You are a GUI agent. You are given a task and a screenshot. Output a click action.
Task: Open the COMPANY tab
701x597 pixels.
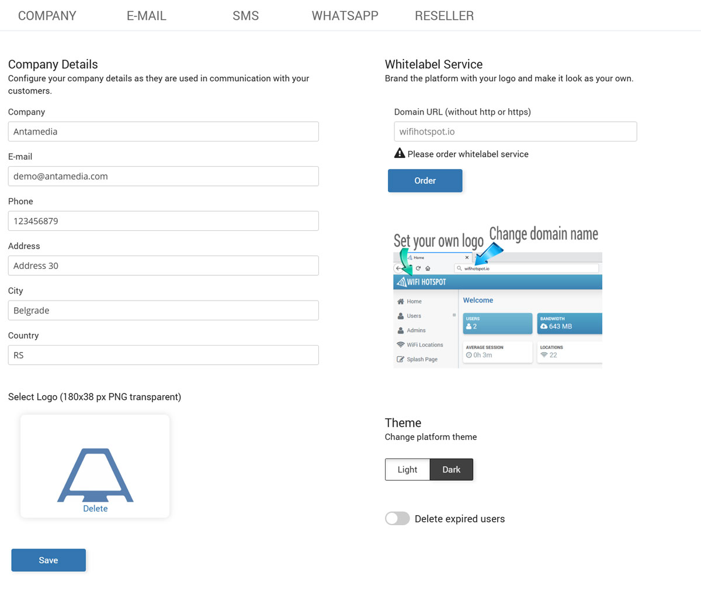47,16
